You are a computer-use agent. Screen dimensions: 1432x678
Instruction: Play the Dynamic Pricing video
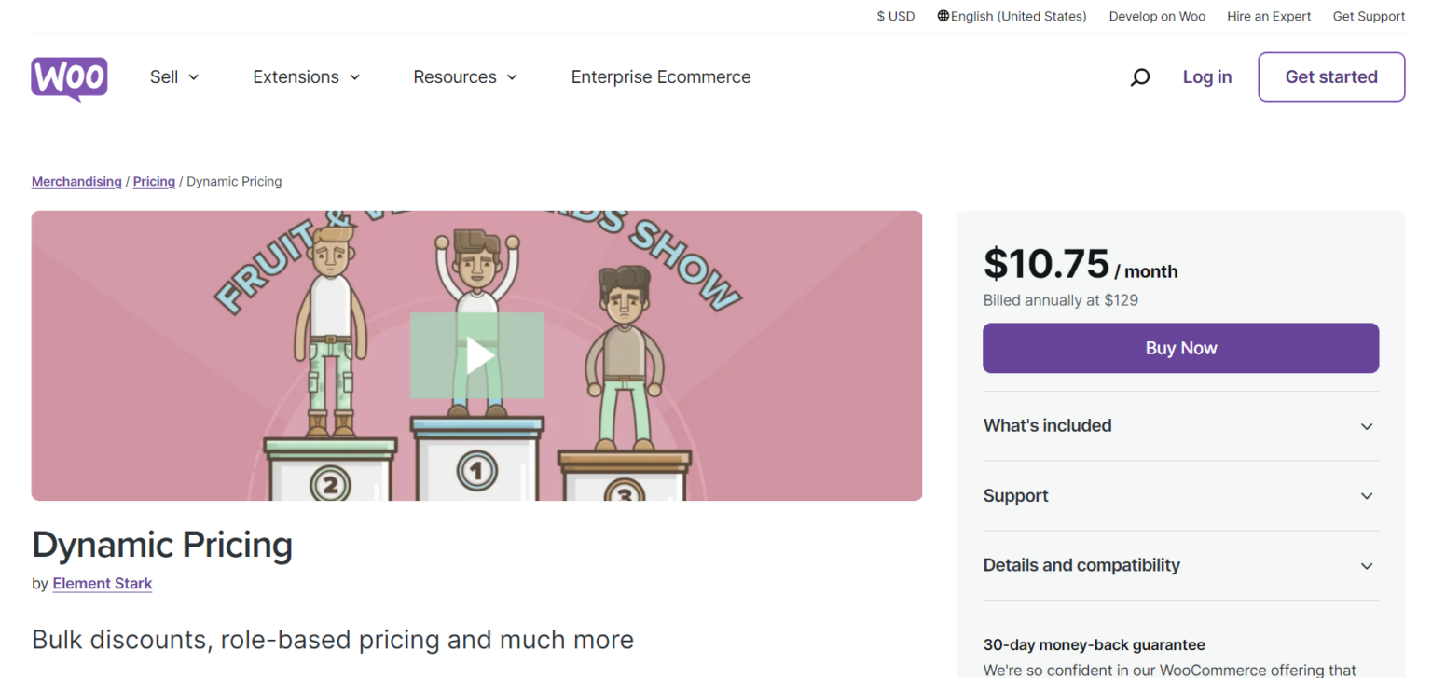477,355
